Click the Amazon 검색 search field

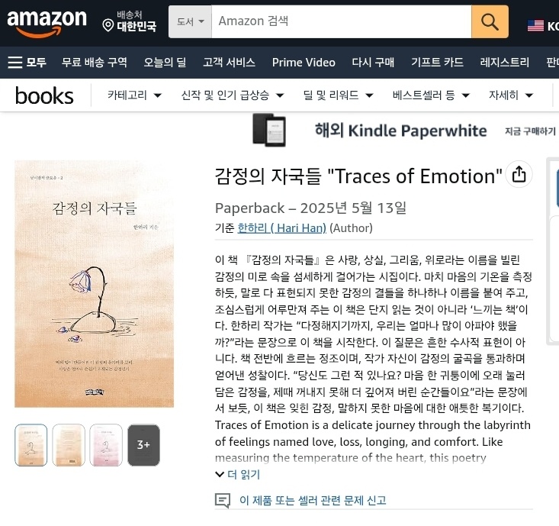click(x=342, y=21)
